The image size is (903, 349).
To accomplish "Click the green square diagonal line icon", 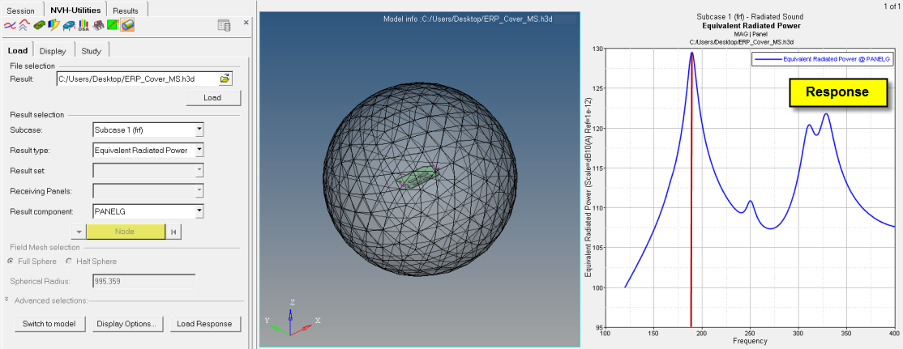I will 113,26.
